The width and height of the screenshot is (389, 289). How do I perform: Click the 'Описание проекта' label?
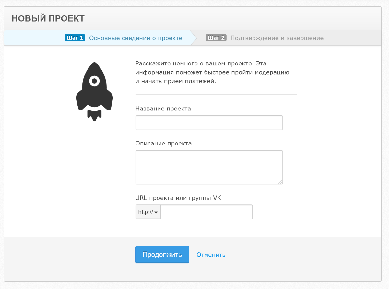(x=163, y=144)
